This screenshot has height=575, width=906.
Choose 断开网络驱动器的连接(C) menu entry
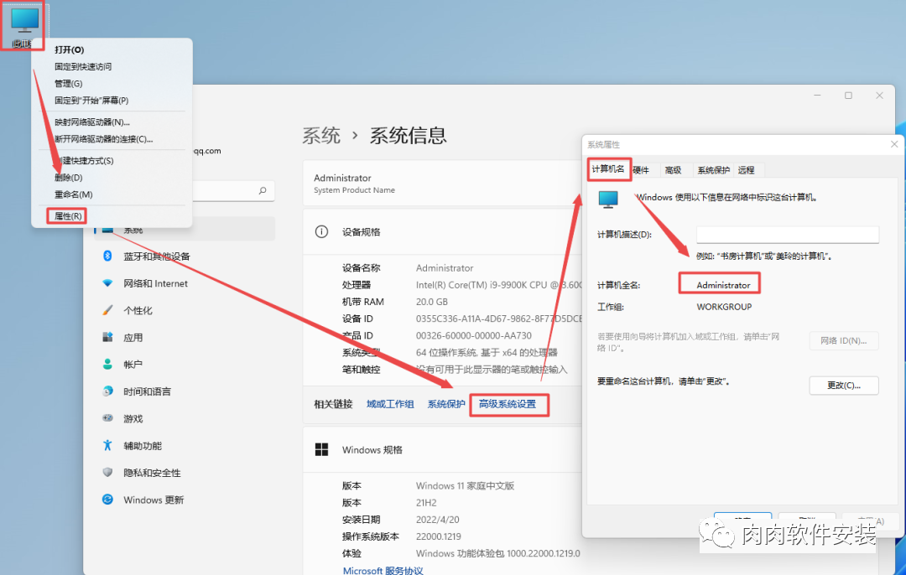[104, 139]
